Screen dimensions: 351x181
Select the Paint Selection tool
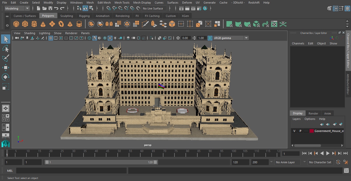[6, 58]
